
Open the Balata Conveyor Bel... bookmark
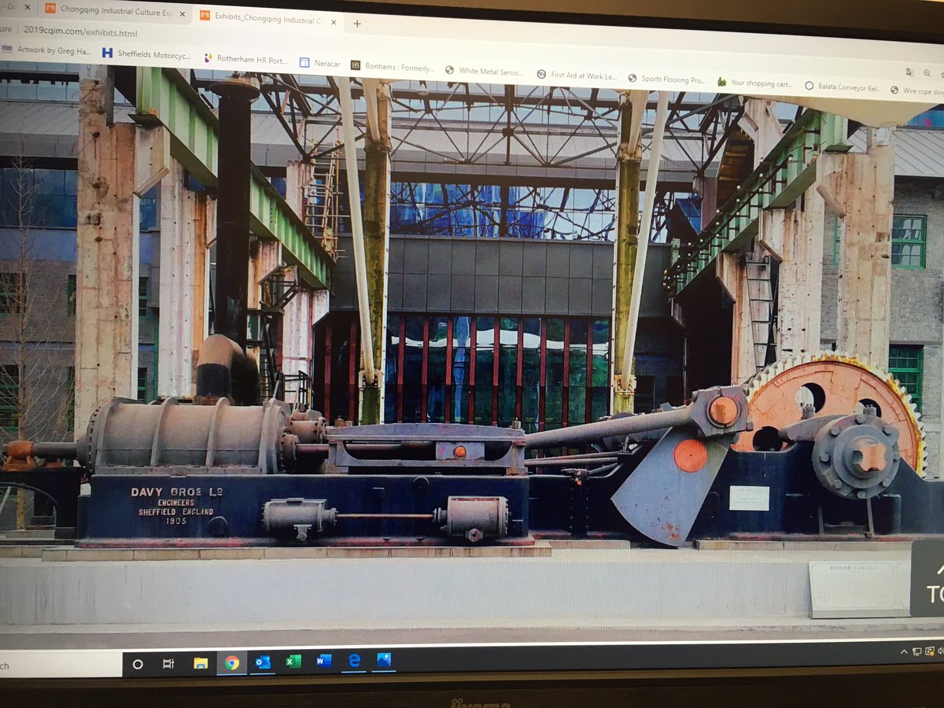843,87
